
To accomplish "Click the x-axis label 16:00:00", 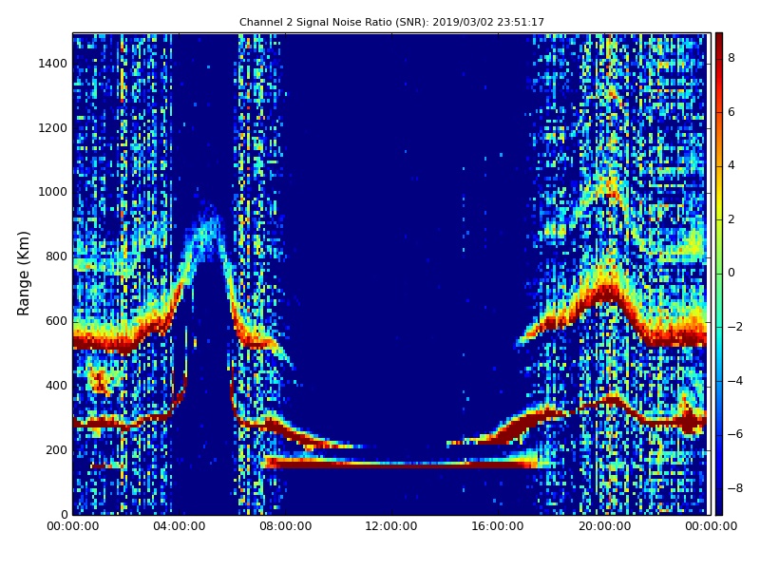I will 498,526.
